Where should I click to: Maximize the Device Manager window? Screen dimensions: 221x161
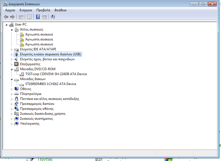[203, 4]
